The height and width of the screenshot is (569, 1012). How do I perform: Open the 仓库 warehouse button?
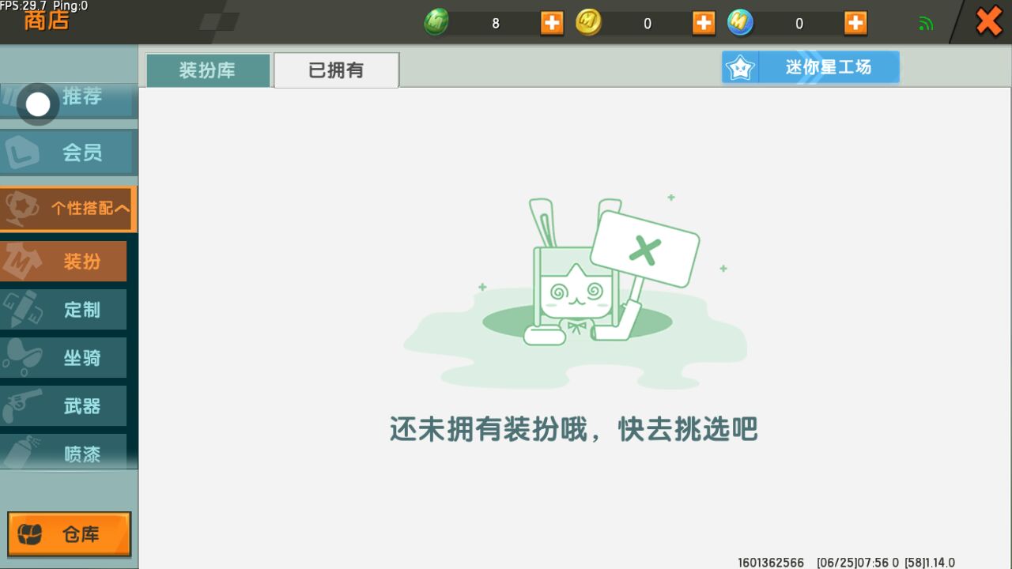pos(69,535)
